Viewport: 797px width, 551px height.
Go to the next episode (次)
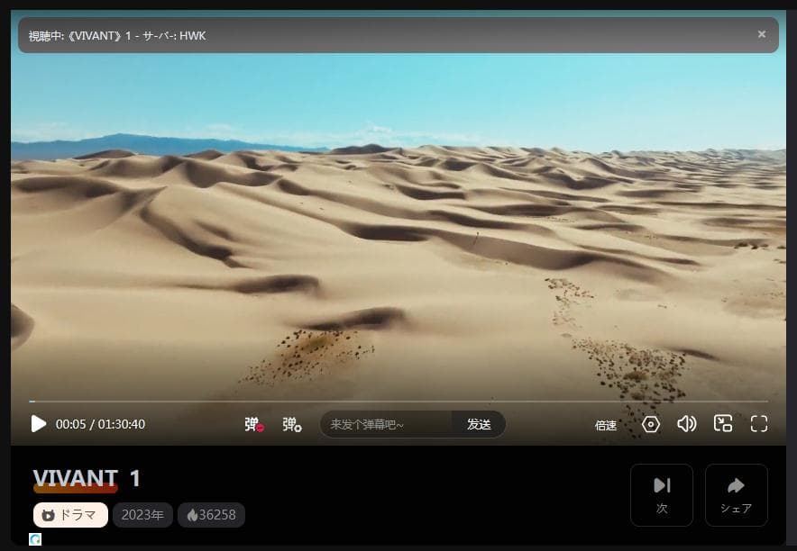(x=661, y=494)
